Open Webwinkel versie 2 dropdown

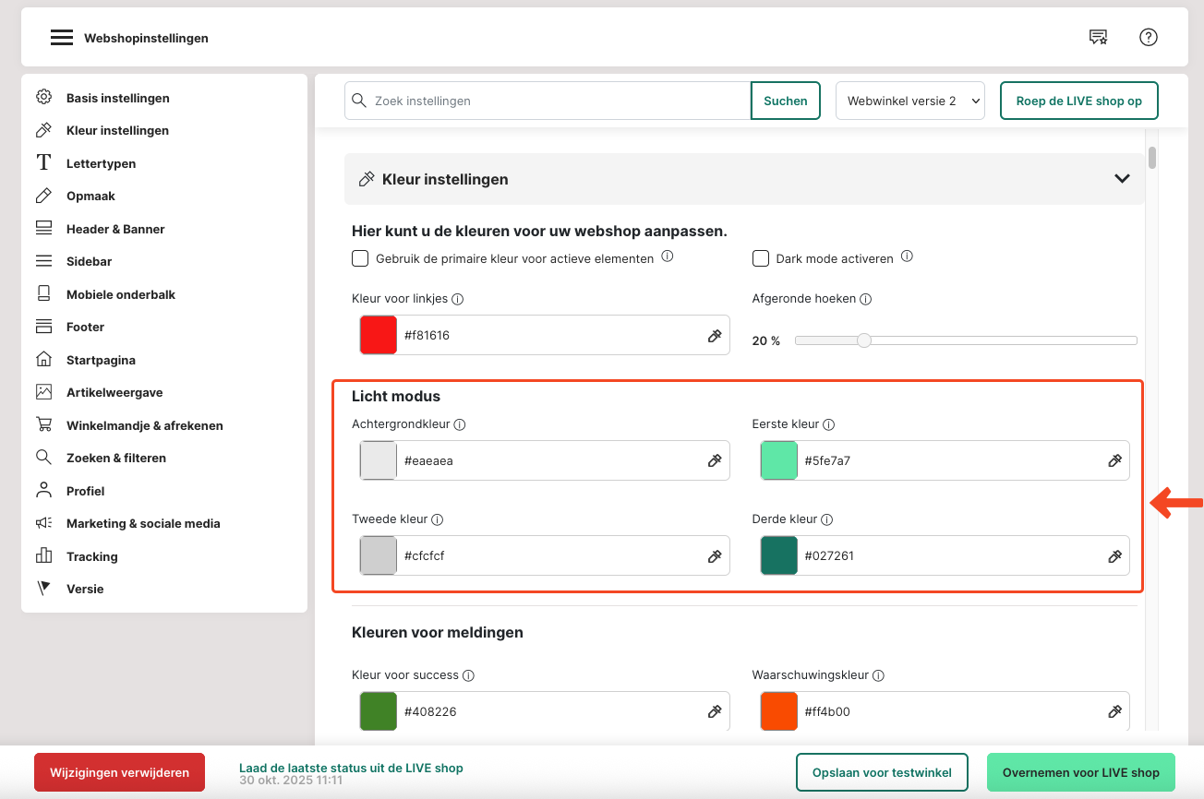click(909, 101)
